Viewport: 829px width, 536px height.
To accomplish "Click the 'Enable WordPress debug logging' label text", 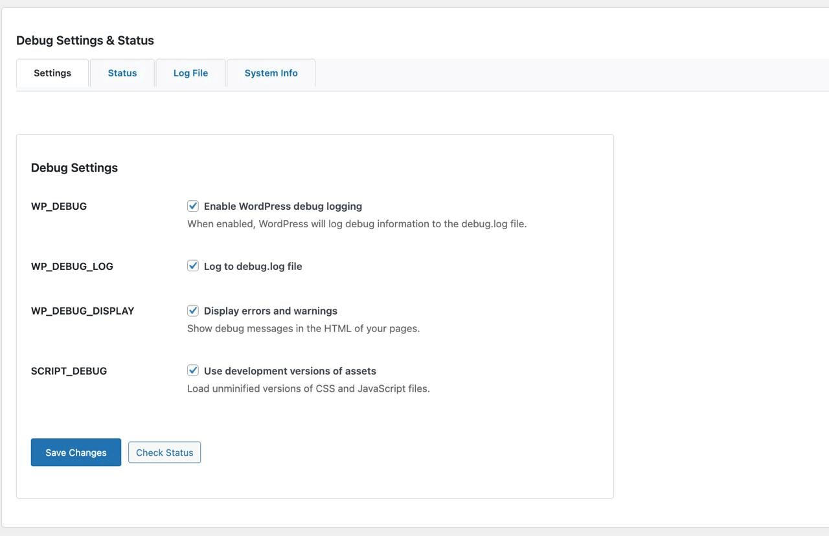I will tap(283, 207).
